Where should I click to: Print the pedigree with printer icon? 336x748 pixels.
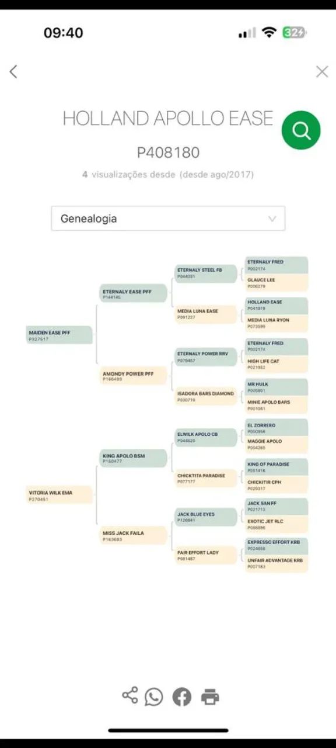point(210,697)
